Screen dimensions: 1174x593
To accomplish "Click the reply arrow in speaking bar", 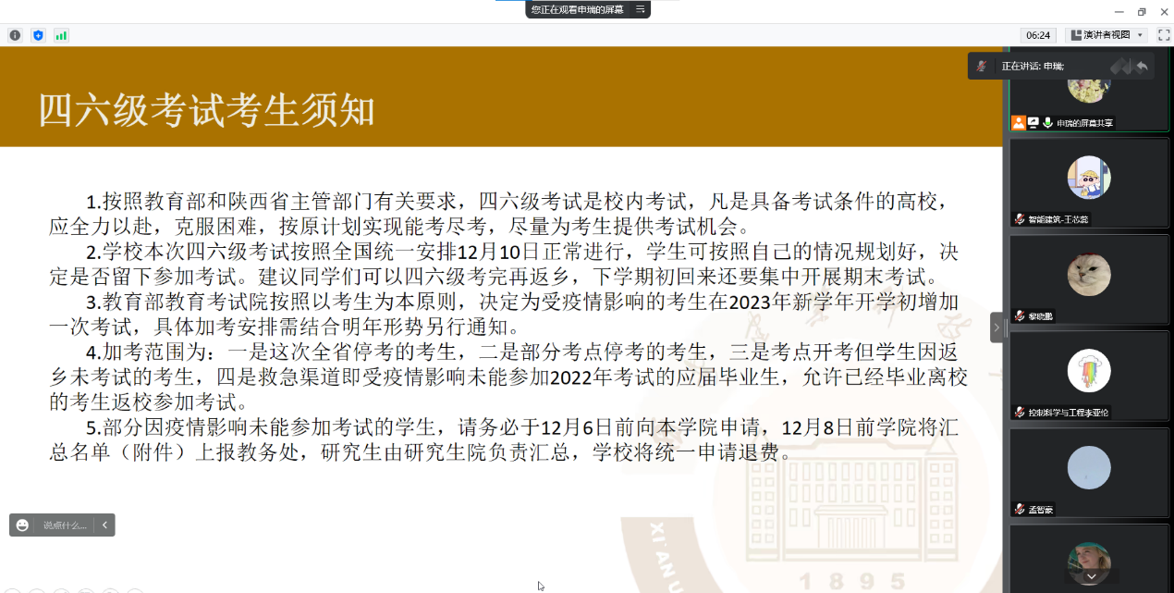I will point(1142,66).
